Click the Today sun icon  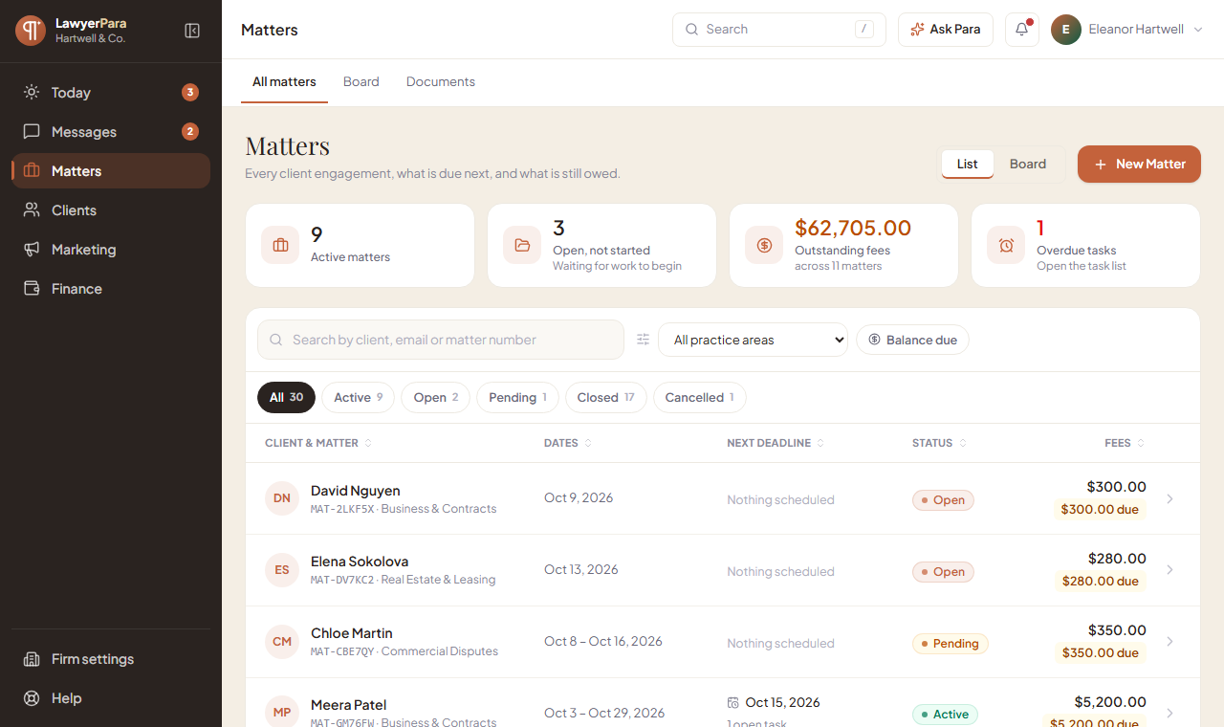click(32, 93)
